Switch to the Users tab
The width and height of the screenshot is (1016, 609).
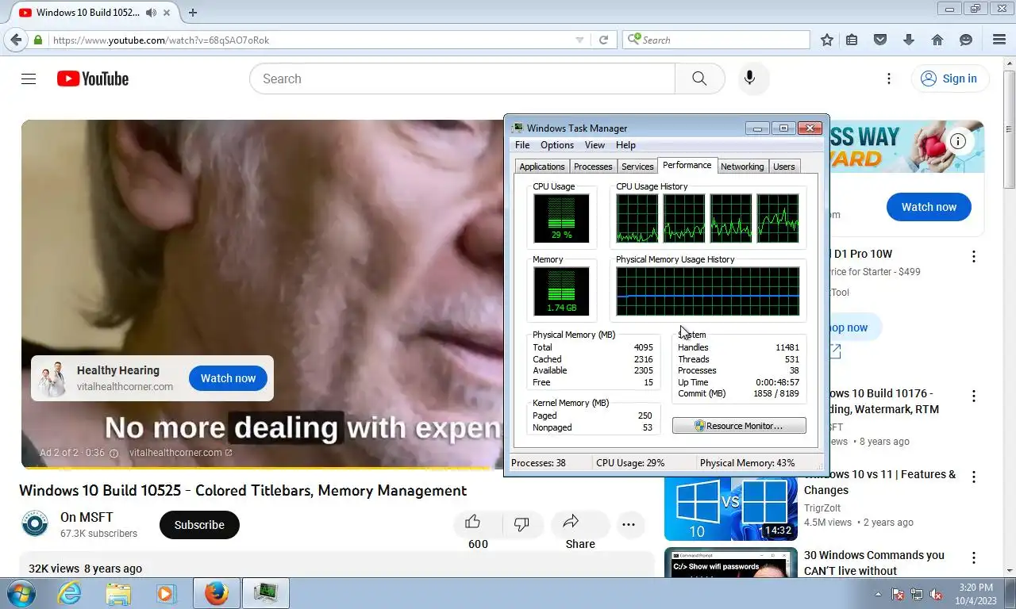784,167
